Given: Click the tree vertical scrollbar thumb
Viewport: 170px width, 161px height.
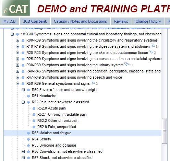Looking at the screenshot, I should coord(165,131).
